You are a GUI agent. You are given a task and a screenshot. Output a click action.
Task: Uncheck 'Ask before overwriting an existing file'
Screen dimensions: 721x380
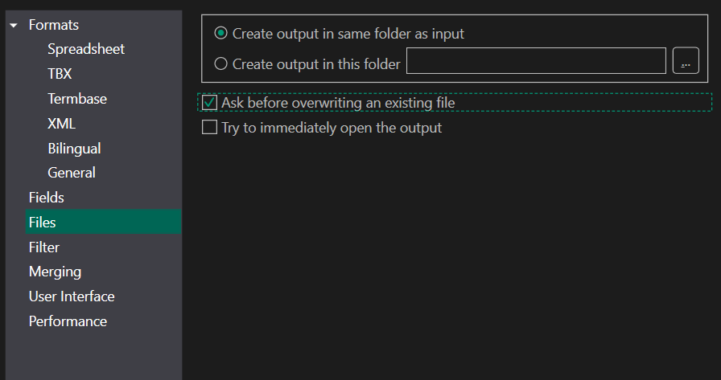[210, 103]
